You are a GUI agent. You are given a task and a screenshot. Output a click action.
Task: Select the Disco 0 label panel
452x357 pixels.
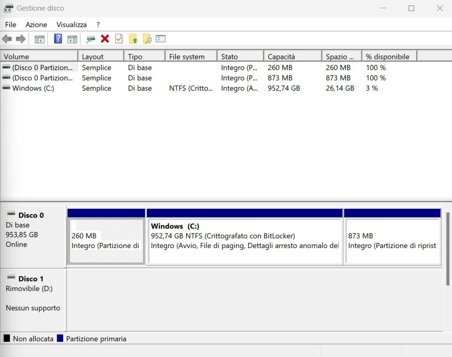coord(33,236)
